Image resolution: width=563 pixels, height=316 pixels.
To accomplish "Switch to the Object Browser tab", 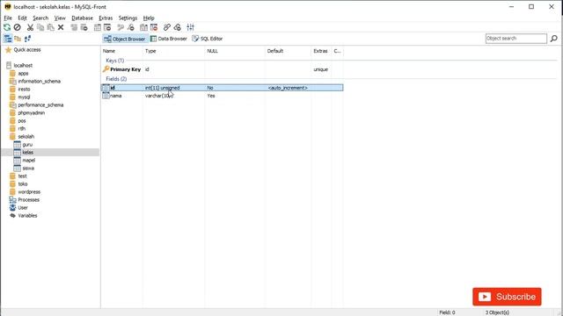I will point(125,39).
